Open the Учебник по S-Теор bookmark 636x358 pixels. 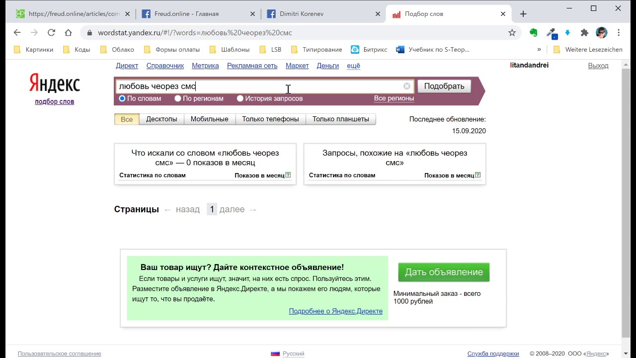tap(433, 49)
